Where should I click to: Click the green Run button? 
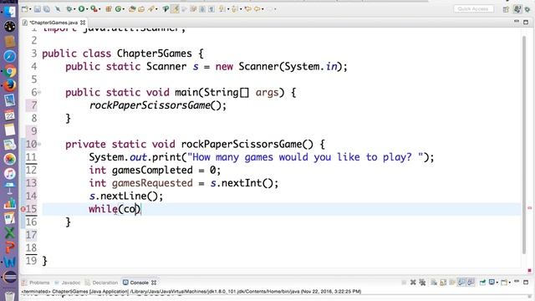(x=81, y=9)
